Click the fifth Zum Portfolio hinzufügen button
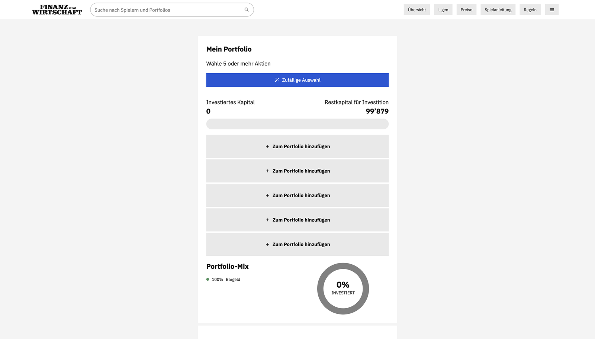 (297, 244)
